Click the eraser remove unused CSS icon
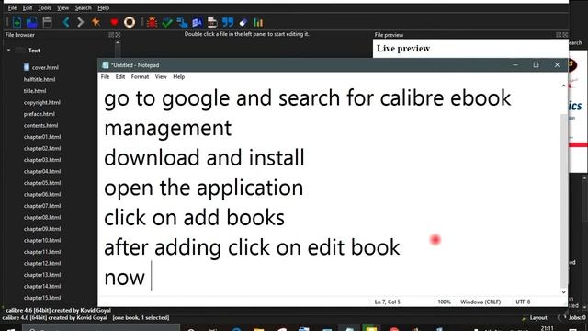 tap(243, 23)
